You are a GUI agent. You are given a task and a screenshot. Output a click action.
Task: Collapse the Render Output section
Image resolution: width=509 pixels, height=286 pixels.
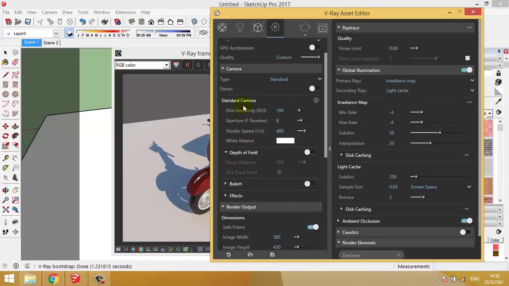click(223, 207)
